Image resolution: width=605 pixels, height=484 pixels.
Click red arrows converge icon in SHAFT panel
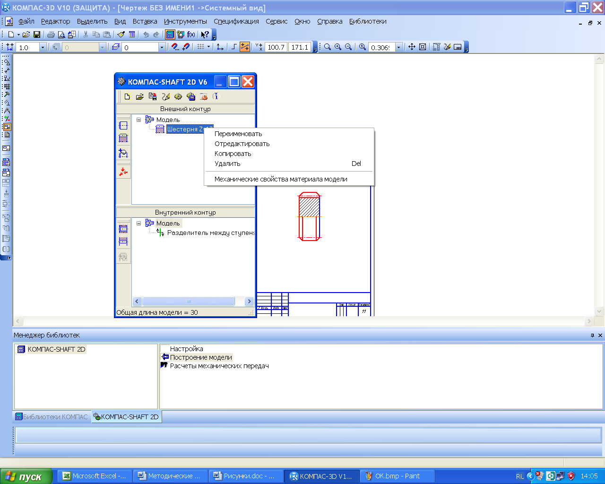[x=123, y=172]
